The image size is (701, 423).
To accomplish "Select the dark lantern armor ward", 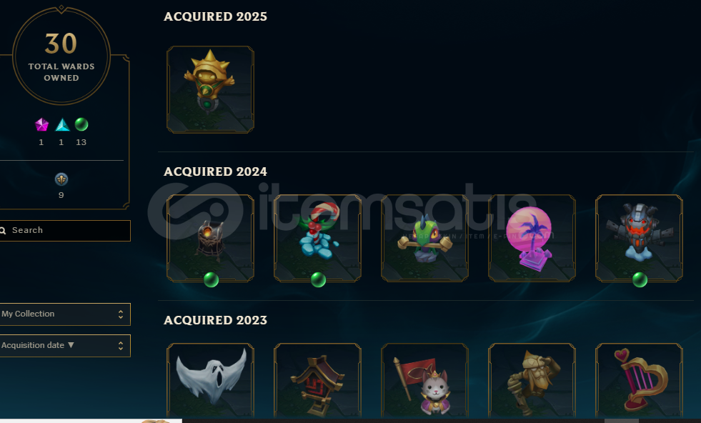I will click(x=210, y=238).
